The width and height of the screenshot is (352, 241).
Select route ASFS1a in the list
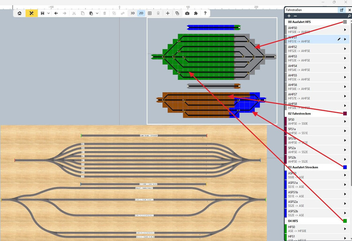click(x=317, y=185)
